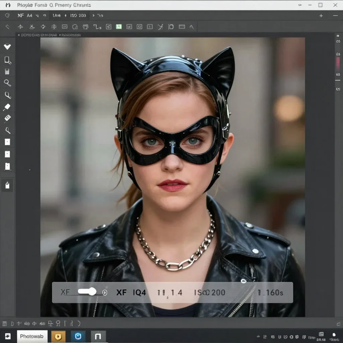This screenshot has width=343, height=343.
Task: Toggle the XF switch in overlay bar
Action: (87, 292)
